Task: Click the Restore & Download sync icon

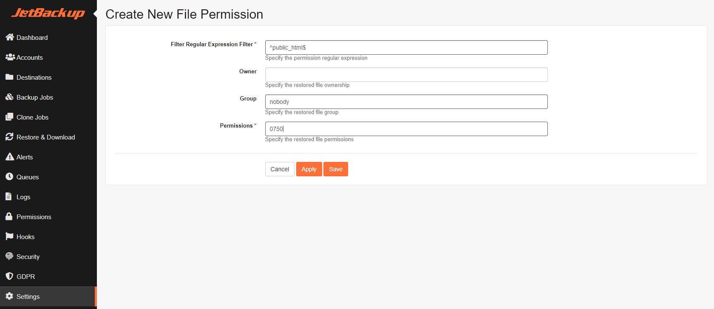Action: 9,137
